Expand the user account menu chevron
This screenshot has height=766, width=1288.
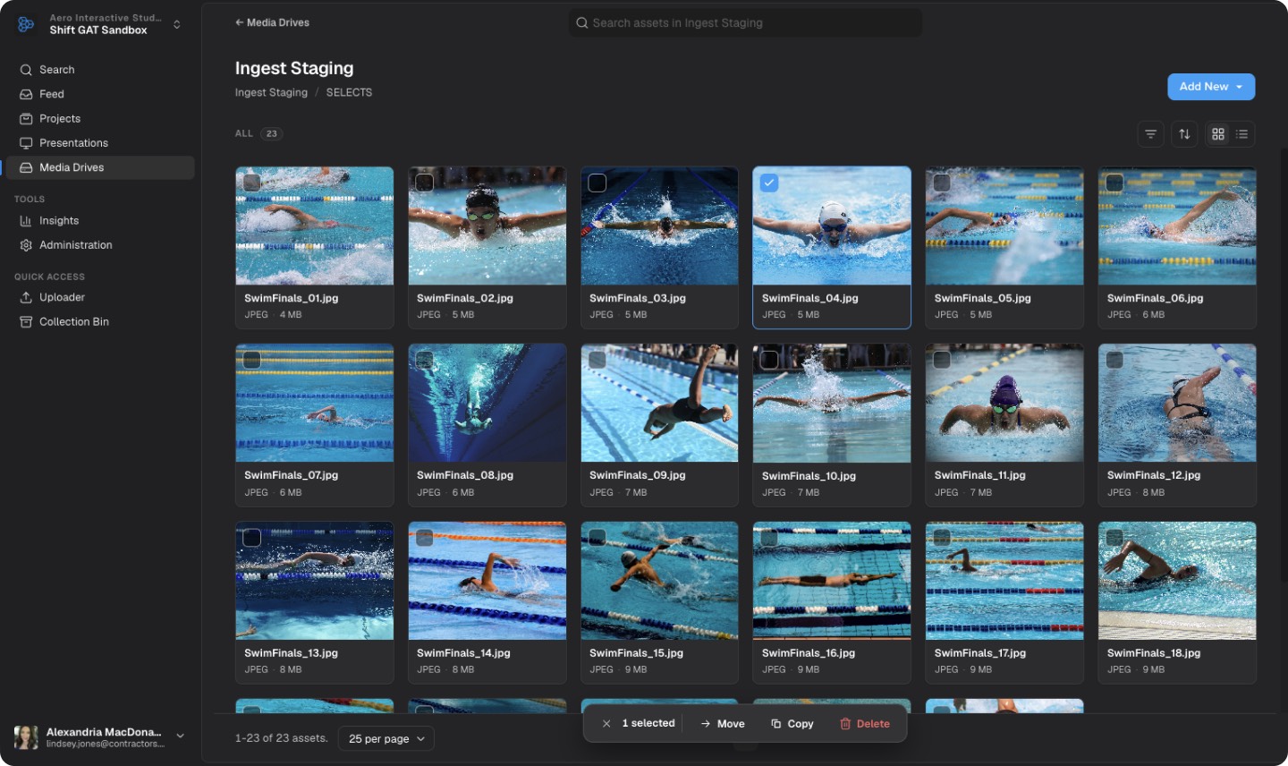click(181, 736)
